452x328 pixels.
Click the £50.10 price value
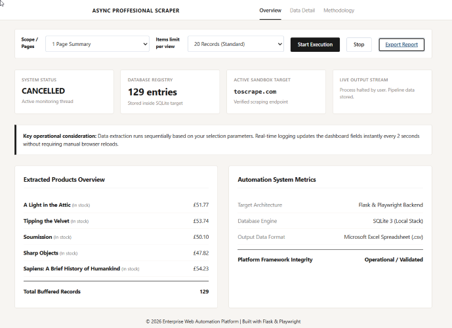coord(201,237)
